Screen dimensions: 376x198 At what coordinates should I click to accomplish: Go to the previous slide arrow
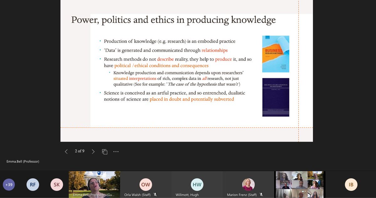(x=66, y=152)
